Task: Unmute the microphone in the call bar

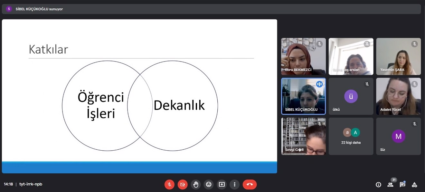Action: point(170,184)
